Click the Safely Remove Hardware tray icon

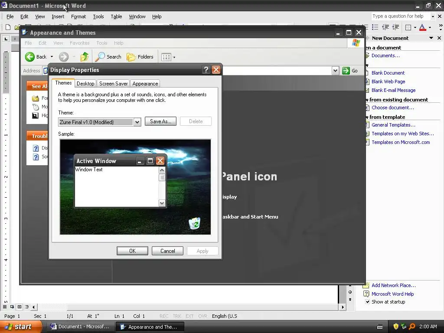tap(404, 326)
